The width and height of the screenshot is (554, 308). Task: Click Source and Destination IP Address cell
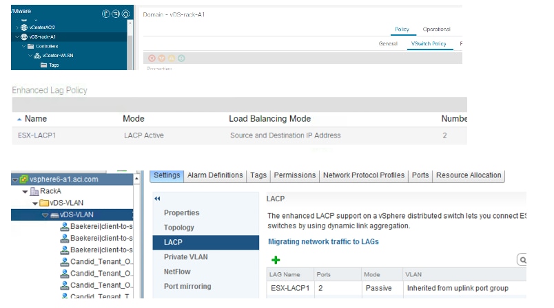tap(285, 135)
